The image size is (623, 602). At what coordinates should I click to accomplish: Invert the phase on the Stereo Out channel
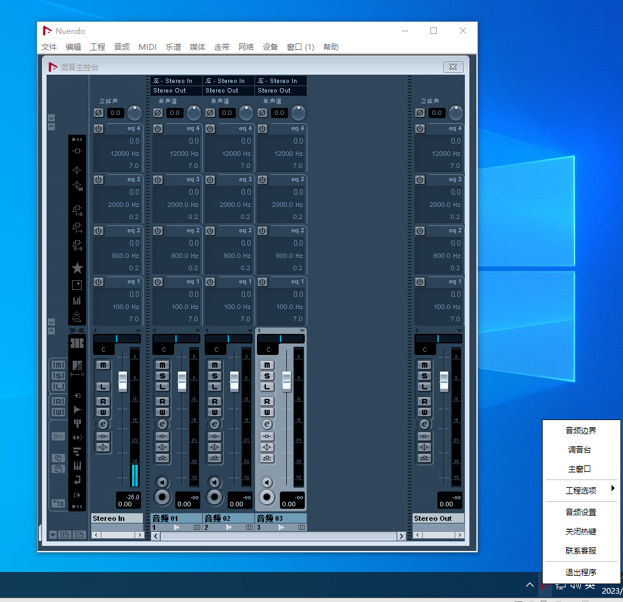point(420,113)
